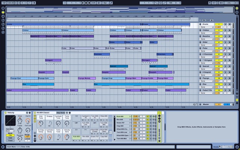This screenshot has height=150, width=240.
Task: Click the triangle browser toggle at top left
Action: pyautogui.click(x=3, y=8)
